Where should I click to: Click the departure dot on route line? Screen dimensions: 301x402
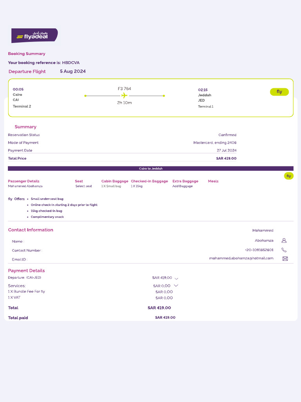point(85,96)
